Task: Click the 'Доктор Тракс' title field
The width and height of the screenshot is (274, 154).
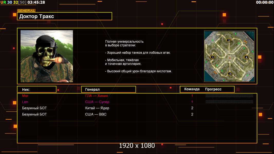Action: tap(65, 16)
